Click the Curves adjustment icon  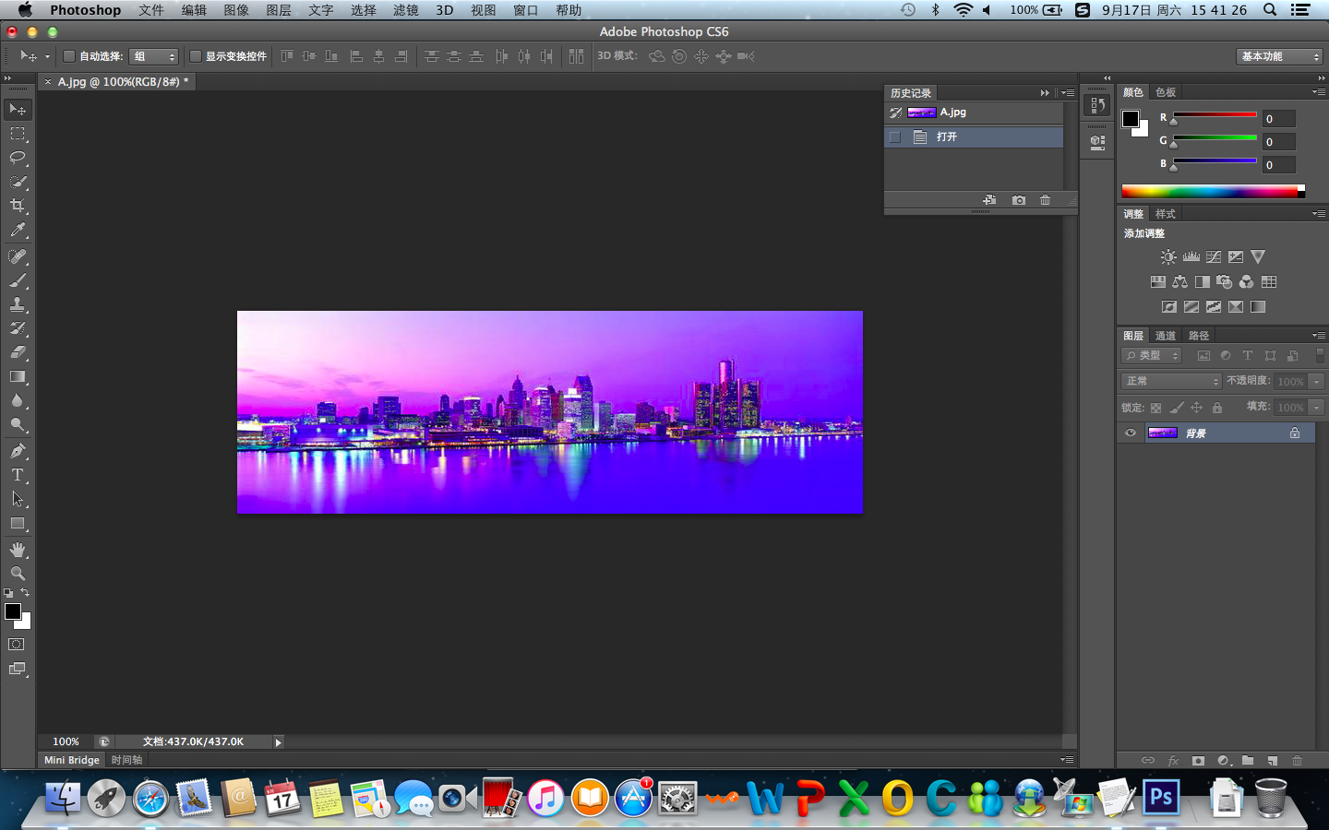point(1214,257)
